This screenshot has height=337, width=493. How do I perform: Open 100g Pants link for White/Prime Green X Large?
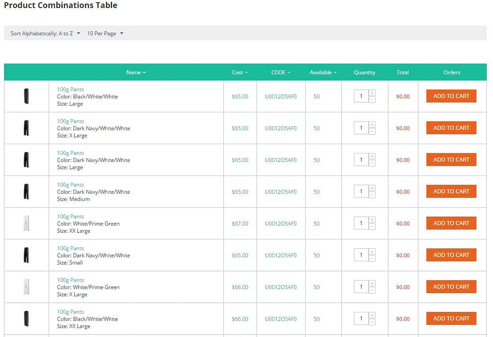[x=70, y=280]
